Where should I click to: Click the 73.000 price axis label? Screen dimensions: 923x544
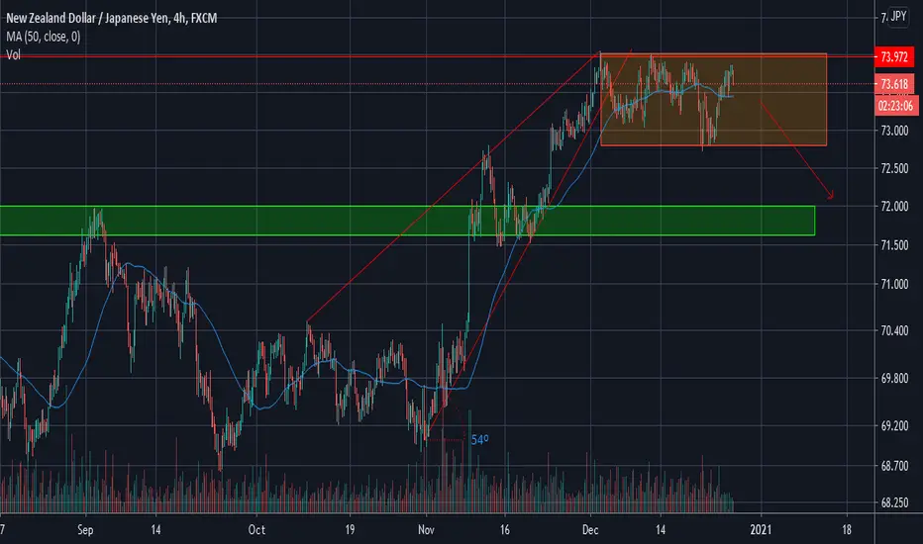point(894,131)
